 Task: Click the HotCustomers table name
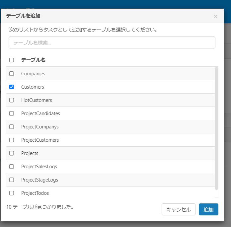tap(37, 100)
